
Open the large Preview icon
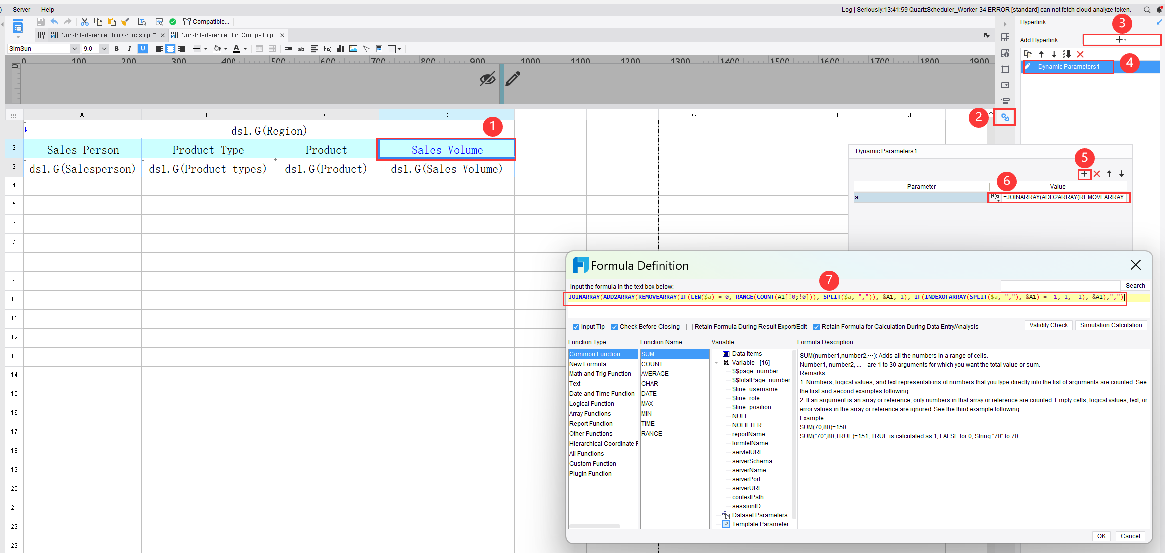click(x=18, y=27)
